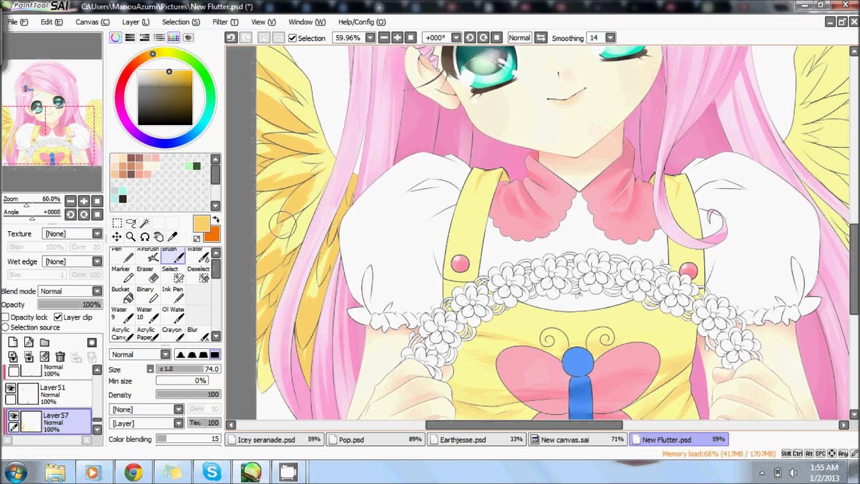The image size is (860, 484).
Task: Choose the AirBrush tool
Action: 148,255
